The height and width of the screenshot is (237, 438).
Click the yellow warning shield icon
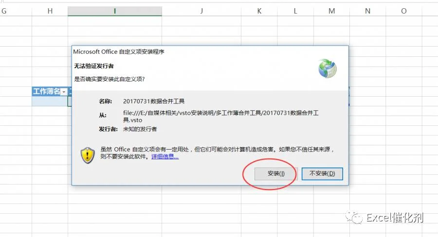click(88, 155)
